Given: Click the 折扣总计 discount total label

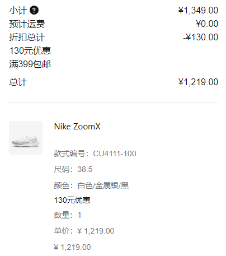Looking at the screenshot, I should coord(27,37).
